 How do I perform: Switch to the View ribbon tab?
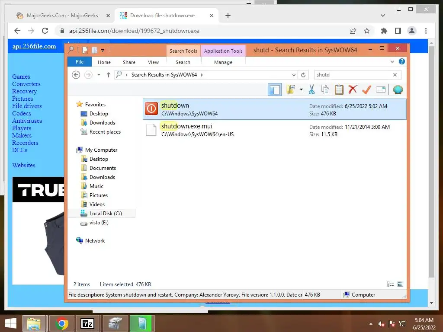click(x=153, y=62)
